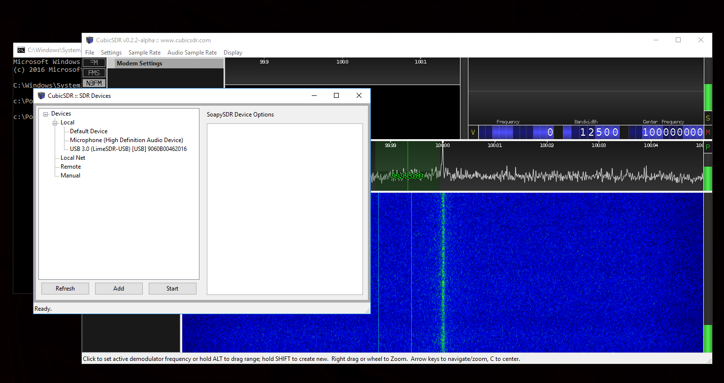Click the SDR Devices dialog title icon
Viewport: 724px width, 383px height.
click(x=41, y=95)
